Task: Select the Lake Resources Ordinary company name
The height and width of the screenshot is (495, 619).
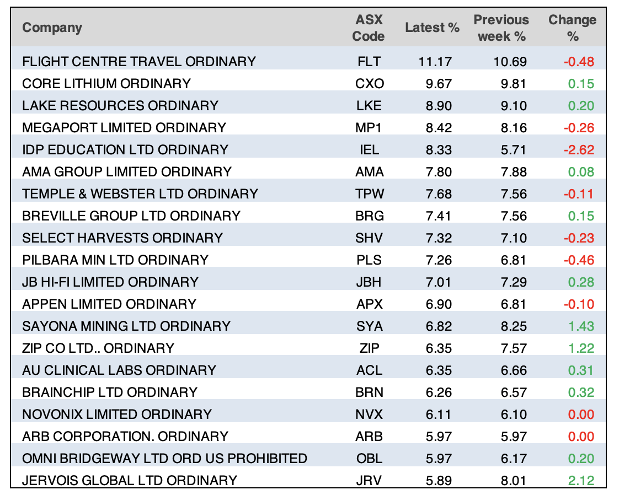Action: point(120,105)
